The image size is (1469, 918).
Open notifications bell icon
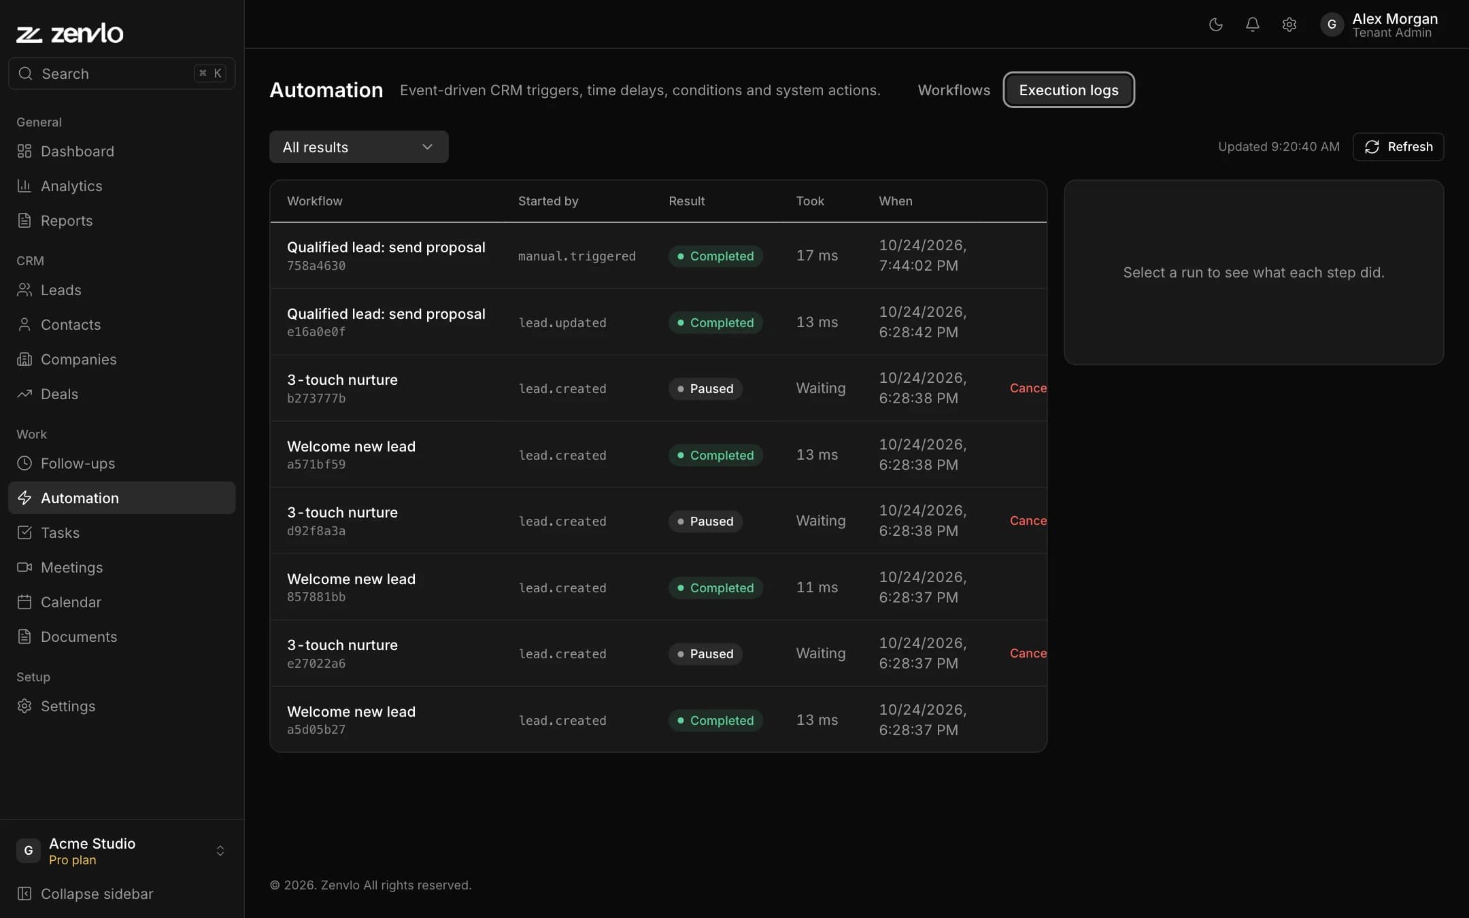(x=1253, y=24)
